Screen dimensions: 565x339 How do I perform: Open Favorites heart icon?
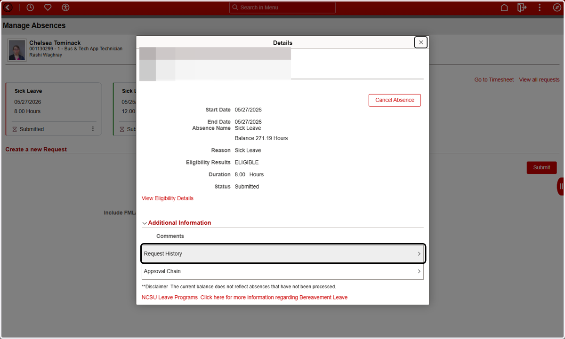48,8
